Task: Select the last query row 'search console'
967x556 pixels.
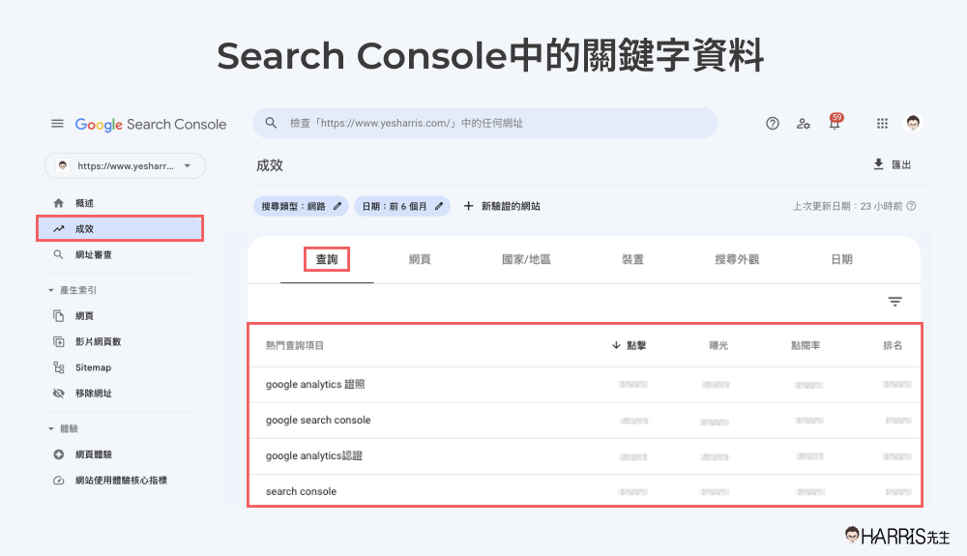Action: pyautogui.click(x=585, y=491)
